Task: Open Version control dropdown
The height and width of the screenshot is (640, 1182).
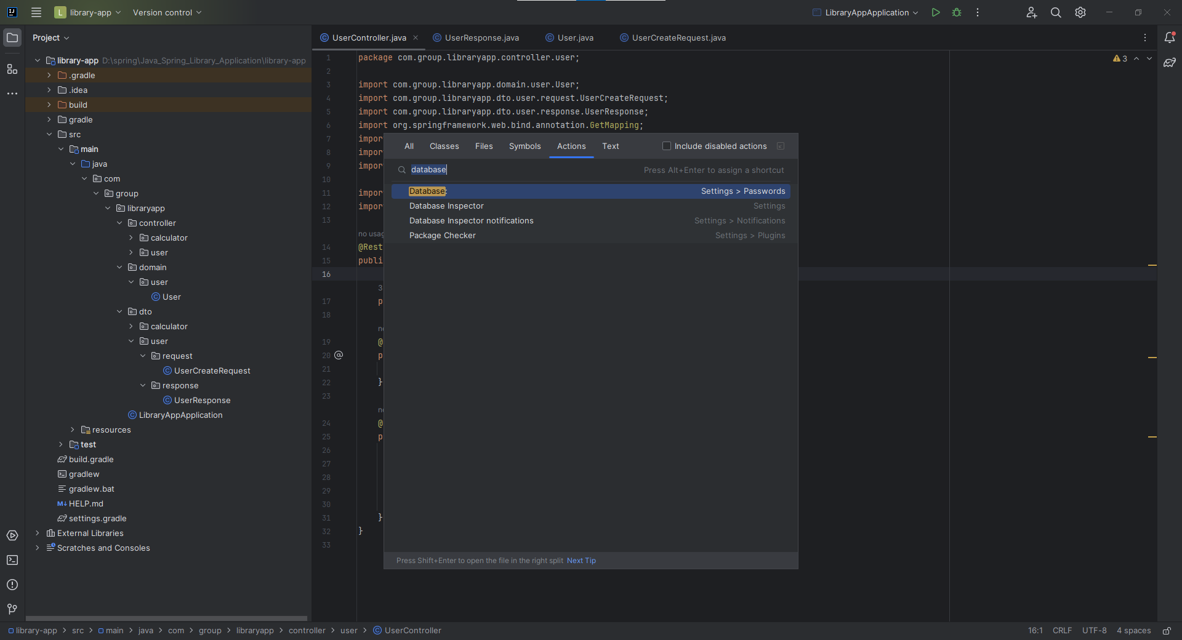Action: [167, 12]
